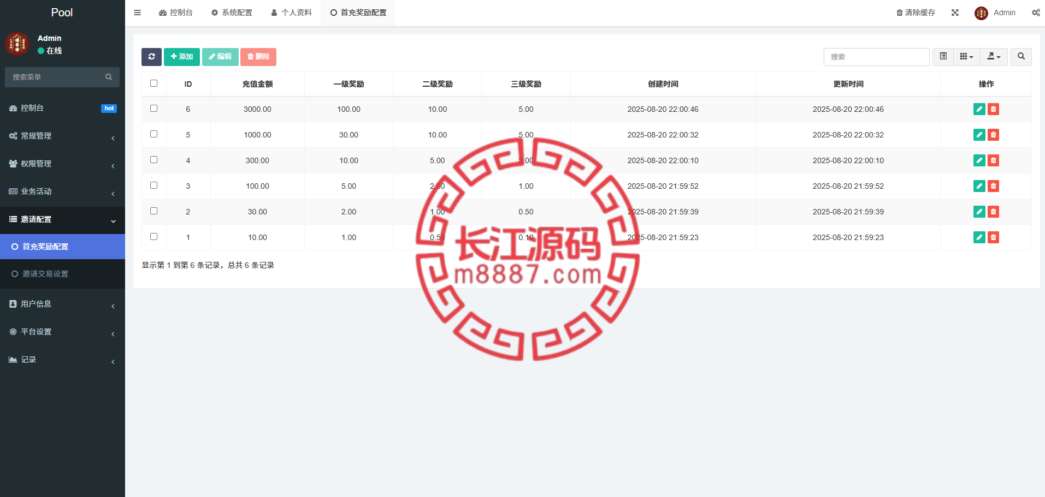
Task: Click the 3000.00 recharge amount cell
Action: coord(257,109)
